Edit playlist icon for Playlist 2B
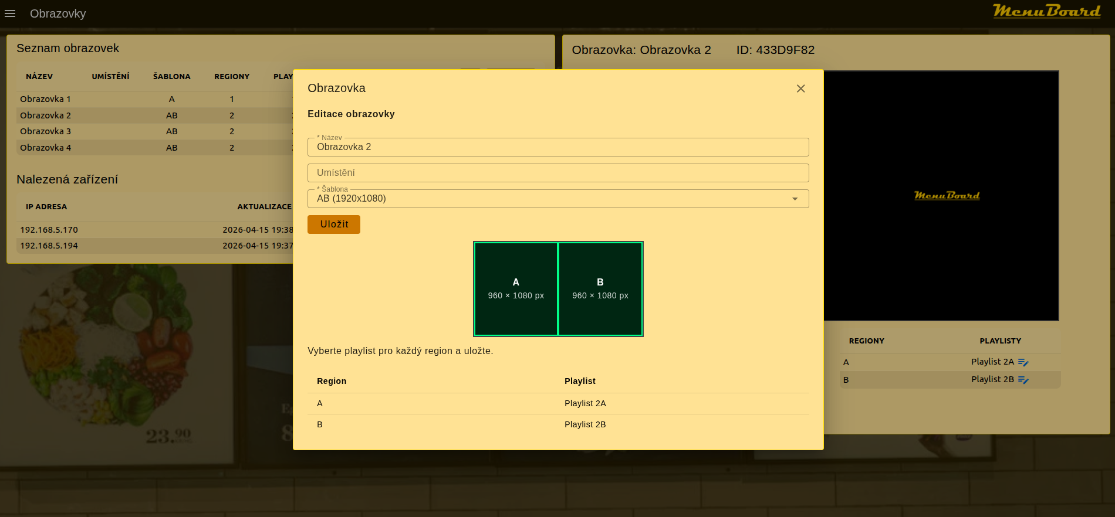The image size is (1115, 517). (x=1023, y=380)
